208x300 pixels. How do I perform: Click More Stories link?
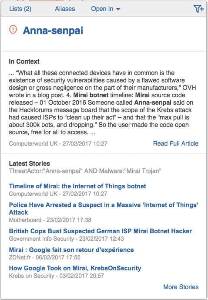coord(181,287)
